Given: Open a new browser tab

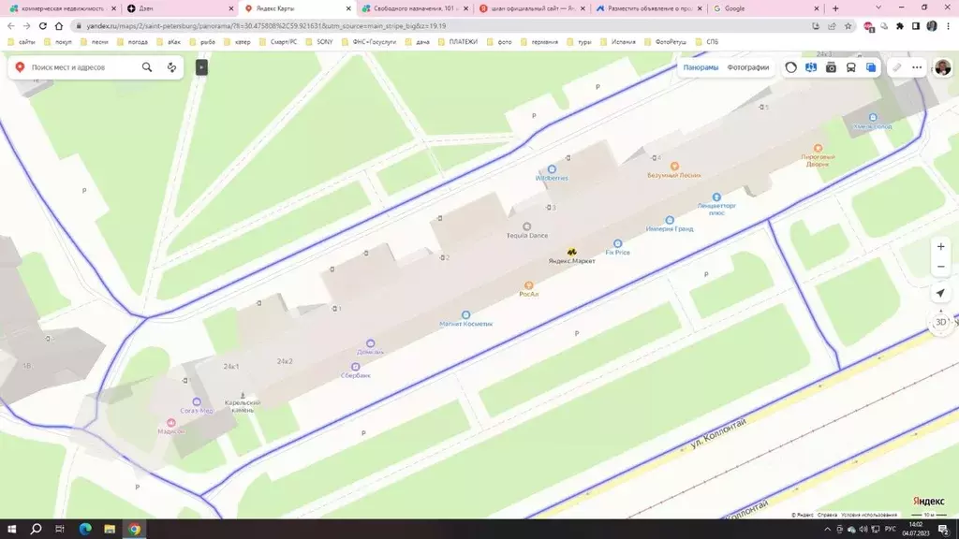Looking at the screenshot, I should (835, 8).
